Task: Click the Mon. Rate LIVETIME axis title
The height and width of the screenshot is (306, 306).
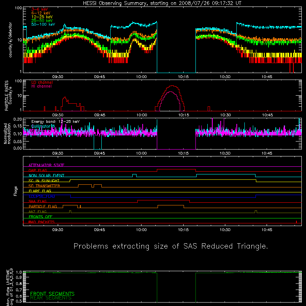Action: (9, 287)
